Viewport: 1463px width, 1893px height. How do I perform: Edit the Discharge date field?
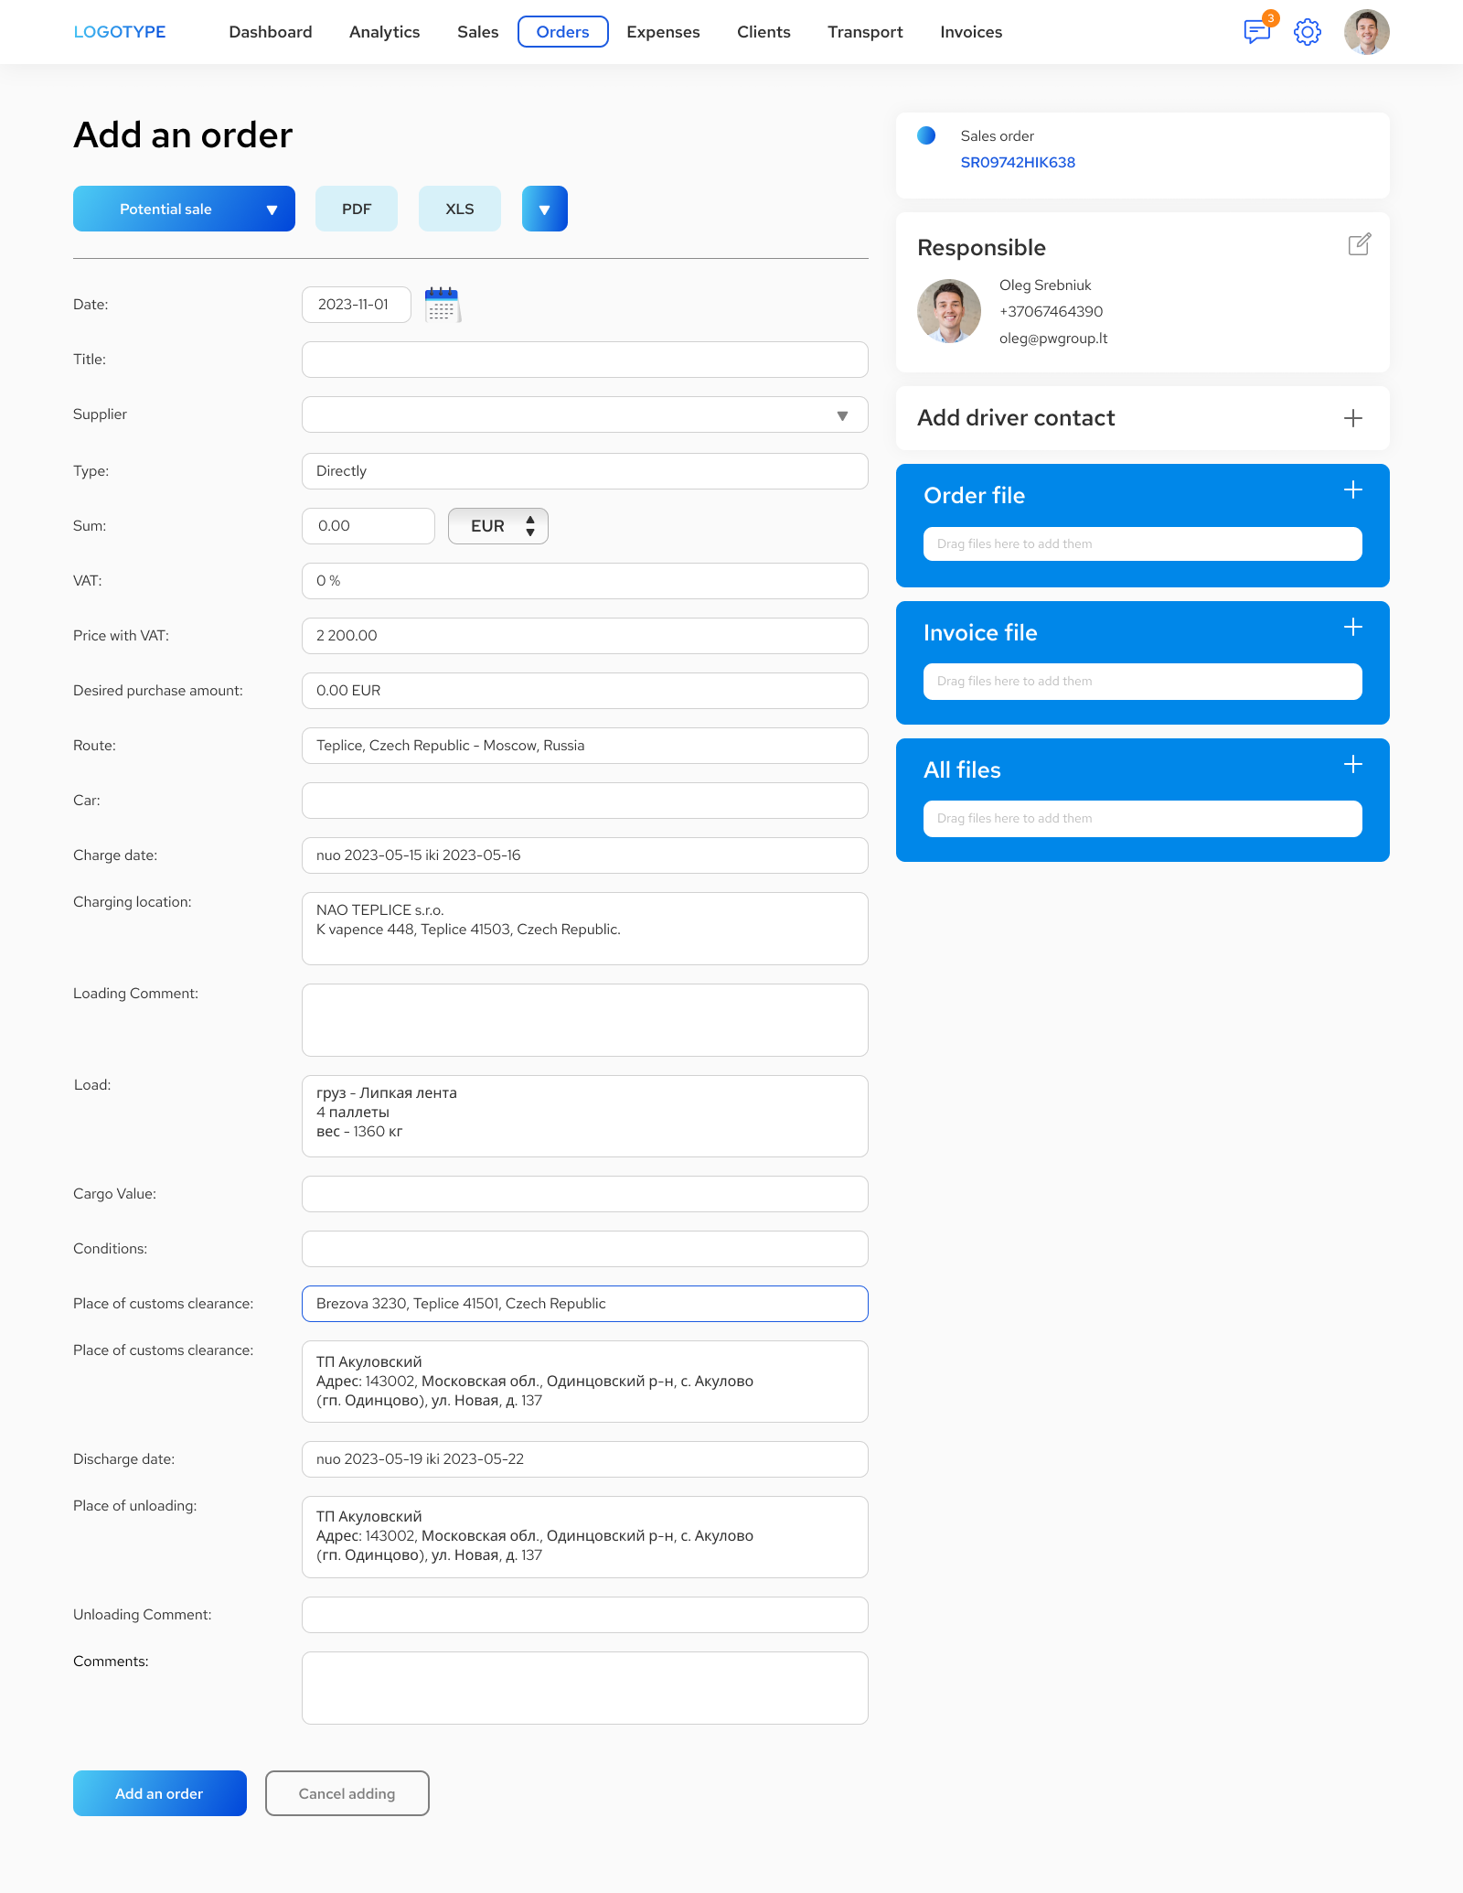585,1459
